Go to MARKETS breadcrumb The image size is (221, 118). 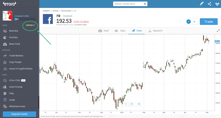46,11
